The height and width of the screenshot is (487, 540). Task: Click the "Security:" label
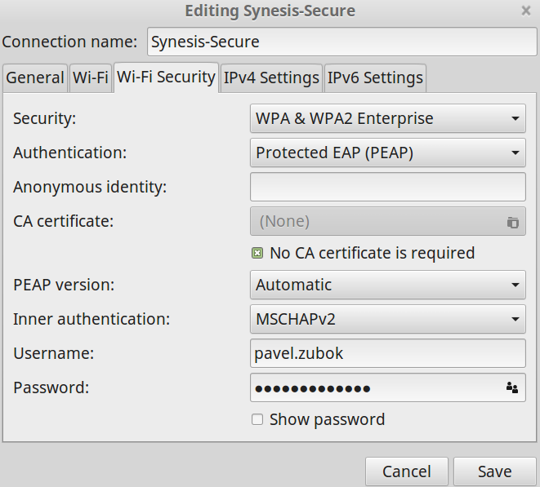pos(44,118)
